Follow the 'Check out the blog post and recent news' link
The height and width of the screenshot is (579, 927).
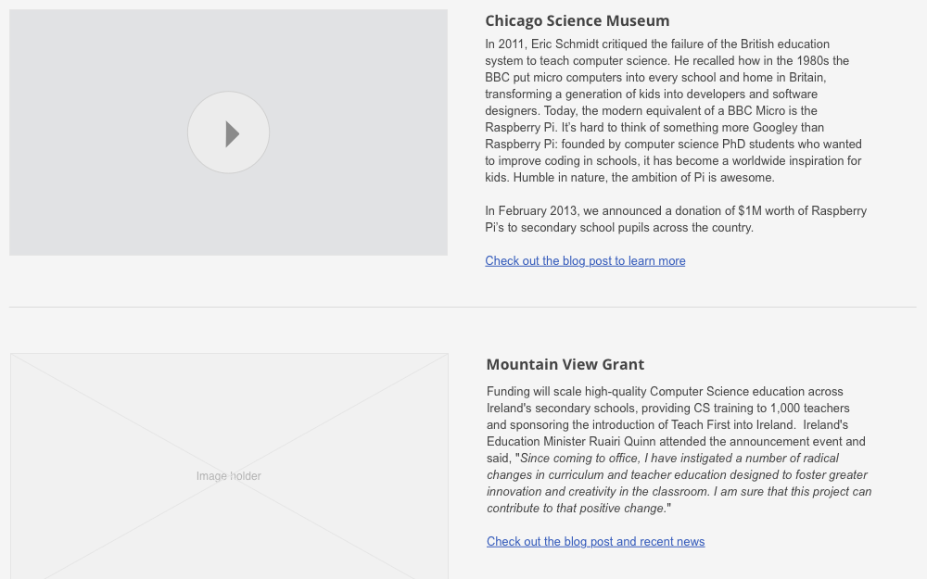pyautogui.click(x=595, y=541)
